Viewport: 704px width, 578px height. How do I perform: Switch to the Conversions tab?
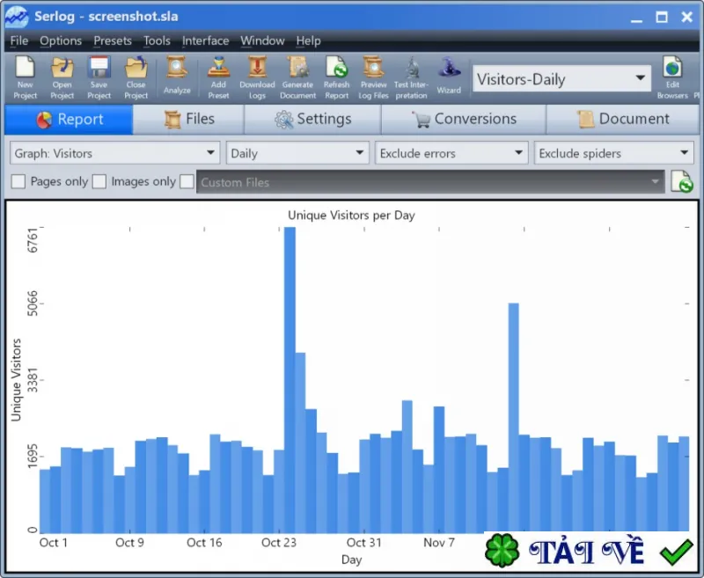point(464,120)
